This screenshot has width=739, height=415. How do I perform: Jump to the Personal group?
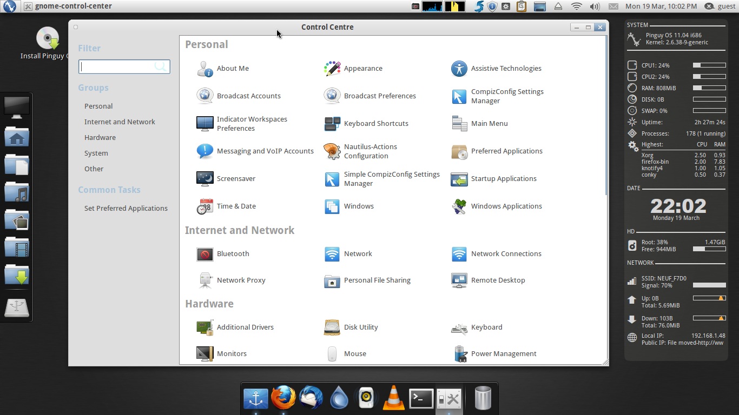click(98, 106)
